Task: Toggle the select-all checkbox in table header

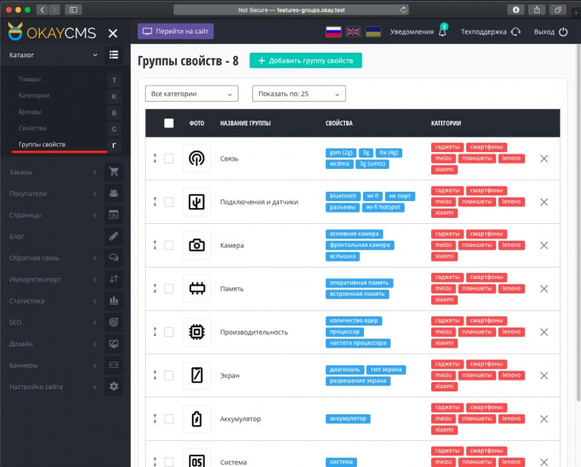Action: [x=169, y=123]
